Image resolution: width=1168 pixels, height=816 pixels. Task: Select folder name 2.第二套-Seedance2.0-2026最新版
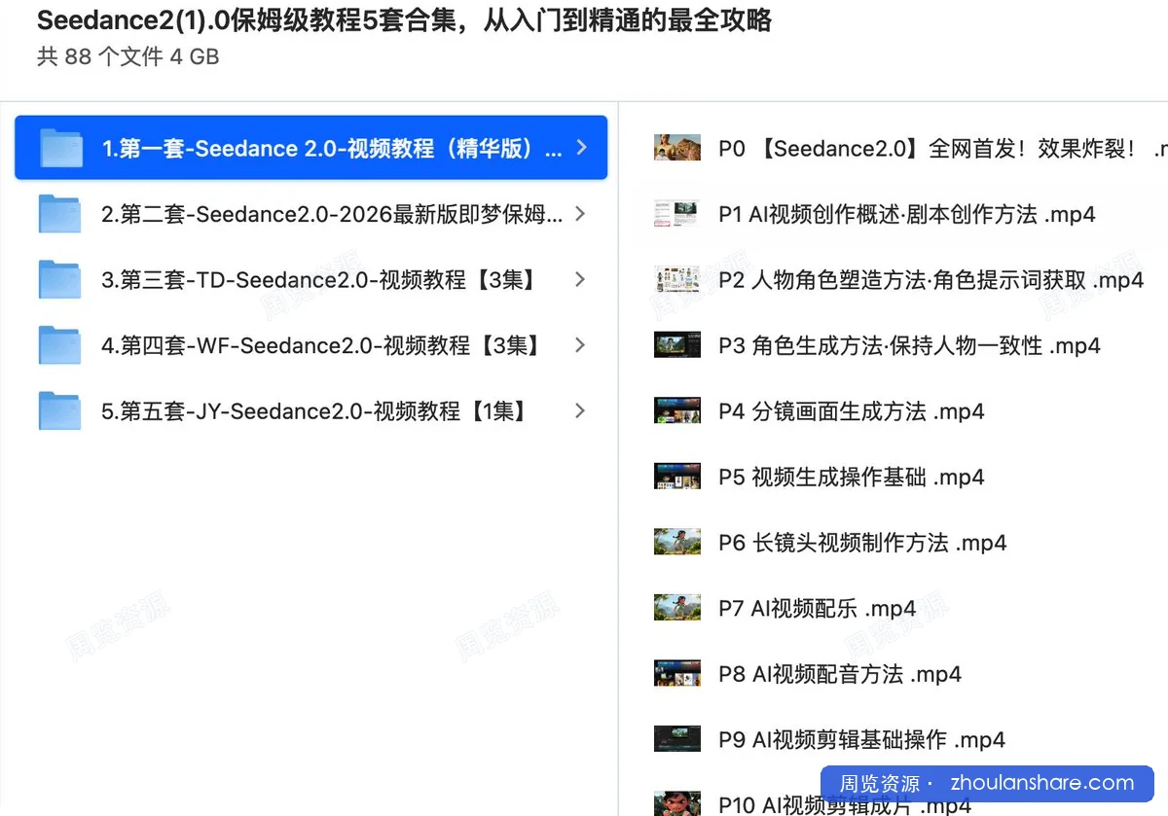click(332, 214)
